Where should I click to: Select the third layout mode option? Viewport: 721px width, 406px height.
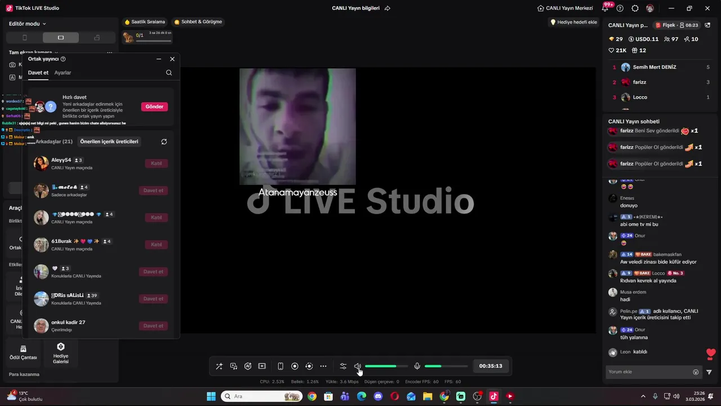click(97, 37)
